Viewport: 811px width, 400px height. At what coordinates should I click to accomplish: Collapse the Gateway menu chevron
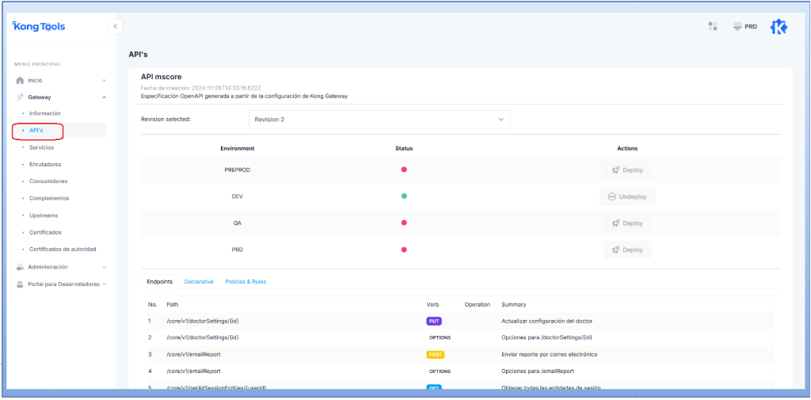coord(105,97)
